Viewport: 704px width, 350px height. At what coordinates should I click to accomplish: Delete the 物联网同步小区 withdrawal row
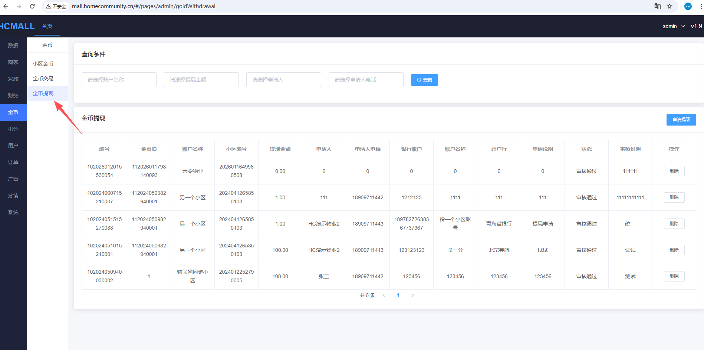tap(674, 276)
